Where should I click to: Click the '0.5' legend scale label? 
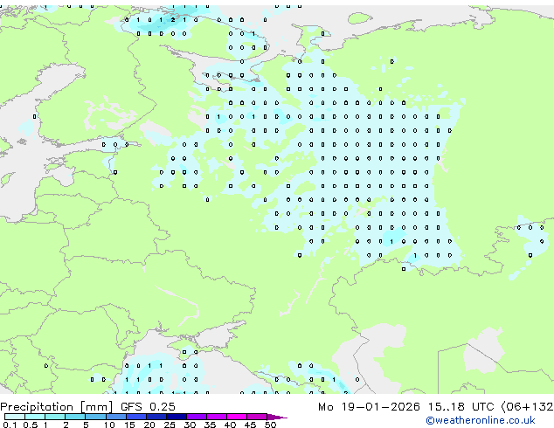click(30, 425)
